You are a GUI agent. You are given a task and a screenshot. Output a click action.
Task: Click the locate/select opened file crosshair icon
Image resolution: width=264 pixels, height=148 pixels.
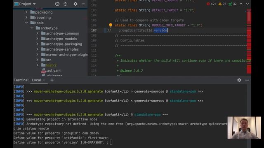click(57, 4)
